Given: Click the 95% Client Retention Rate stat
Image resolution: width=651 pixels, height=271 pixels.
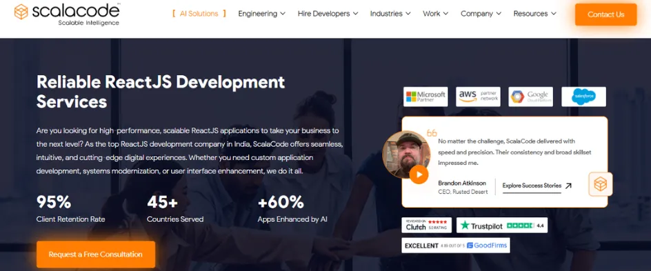Looking at the screenshot, I should 70,209.
